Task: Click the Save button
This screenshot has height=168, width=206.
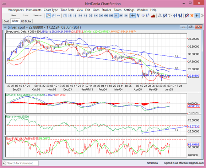Action: coord(26,16)
